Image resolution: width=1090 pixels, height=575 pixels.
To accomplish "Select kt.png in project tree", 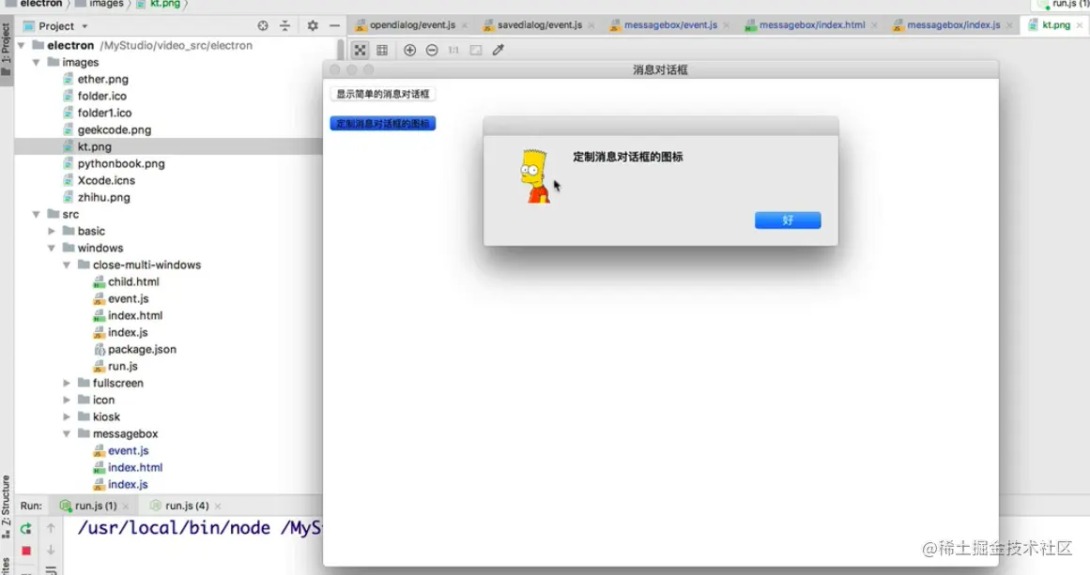I will [95, 146].
